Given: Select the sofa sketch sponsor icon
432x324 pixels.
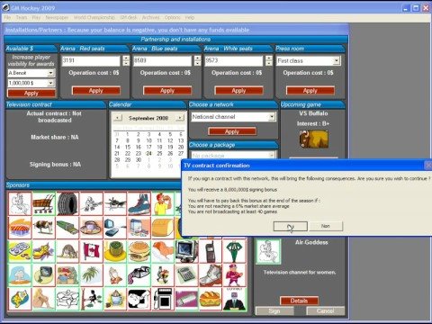Looking at the screenshot, I should 67,299.
